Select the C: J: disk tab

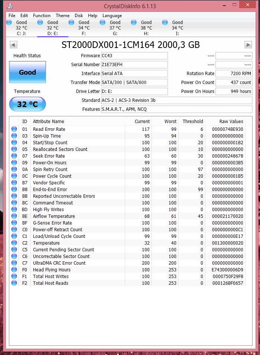point(21,28)
